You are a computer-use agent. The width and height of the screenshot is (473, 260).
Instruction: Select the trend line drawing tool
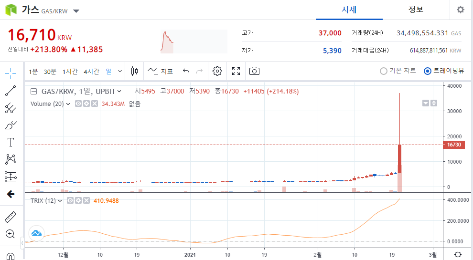(x=11, y=91)
